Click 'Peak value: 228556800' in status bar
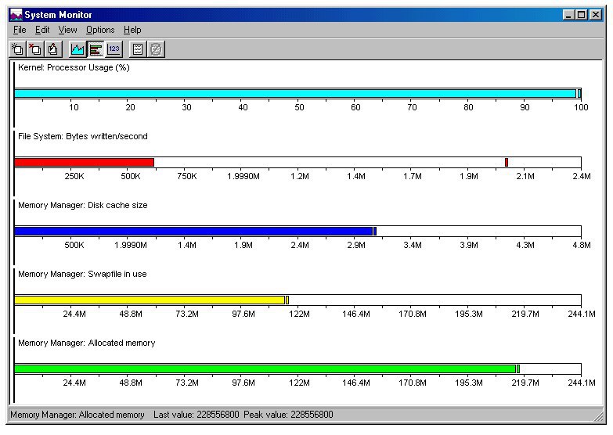Viewport: 613px width, 435px height. (289, 415)
